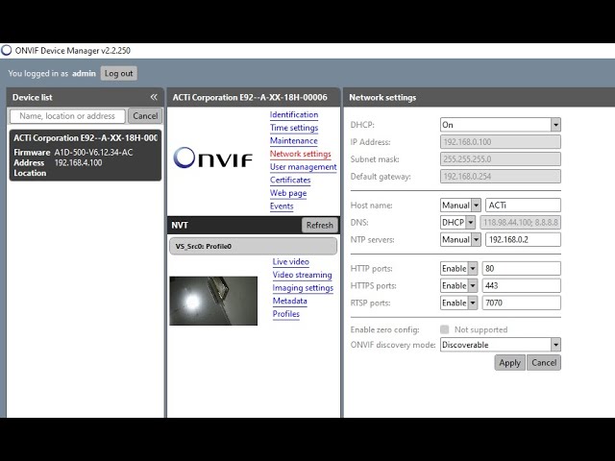This screenshot has width=615, height=461.
Task: Click the admin username text
Action: coord(84,73)
